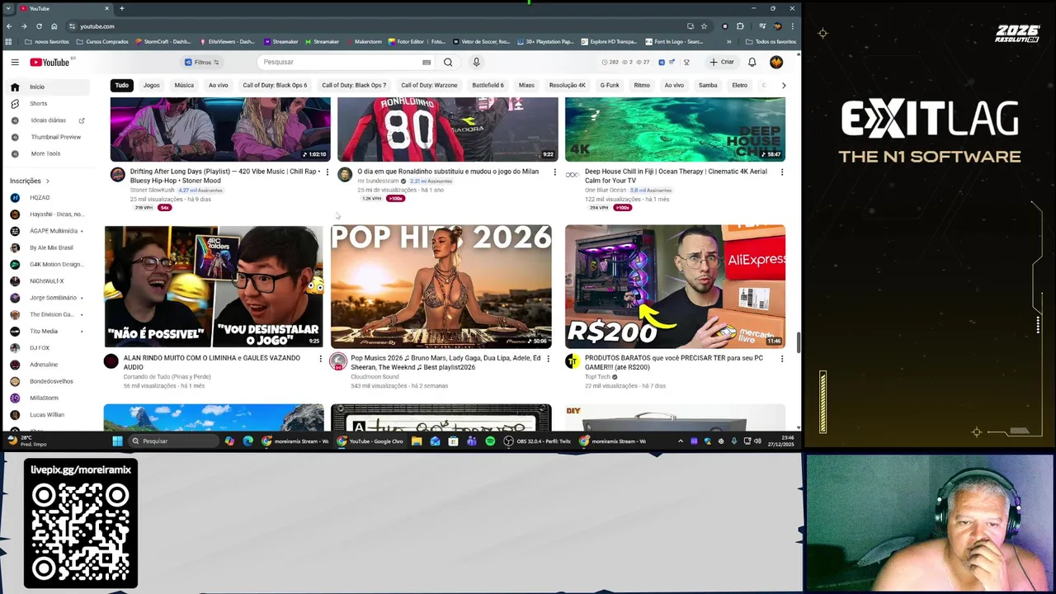Open options for Drifting After Long Days video
This screenshot has height=594, width=1056.
click(x=327, y=172)
